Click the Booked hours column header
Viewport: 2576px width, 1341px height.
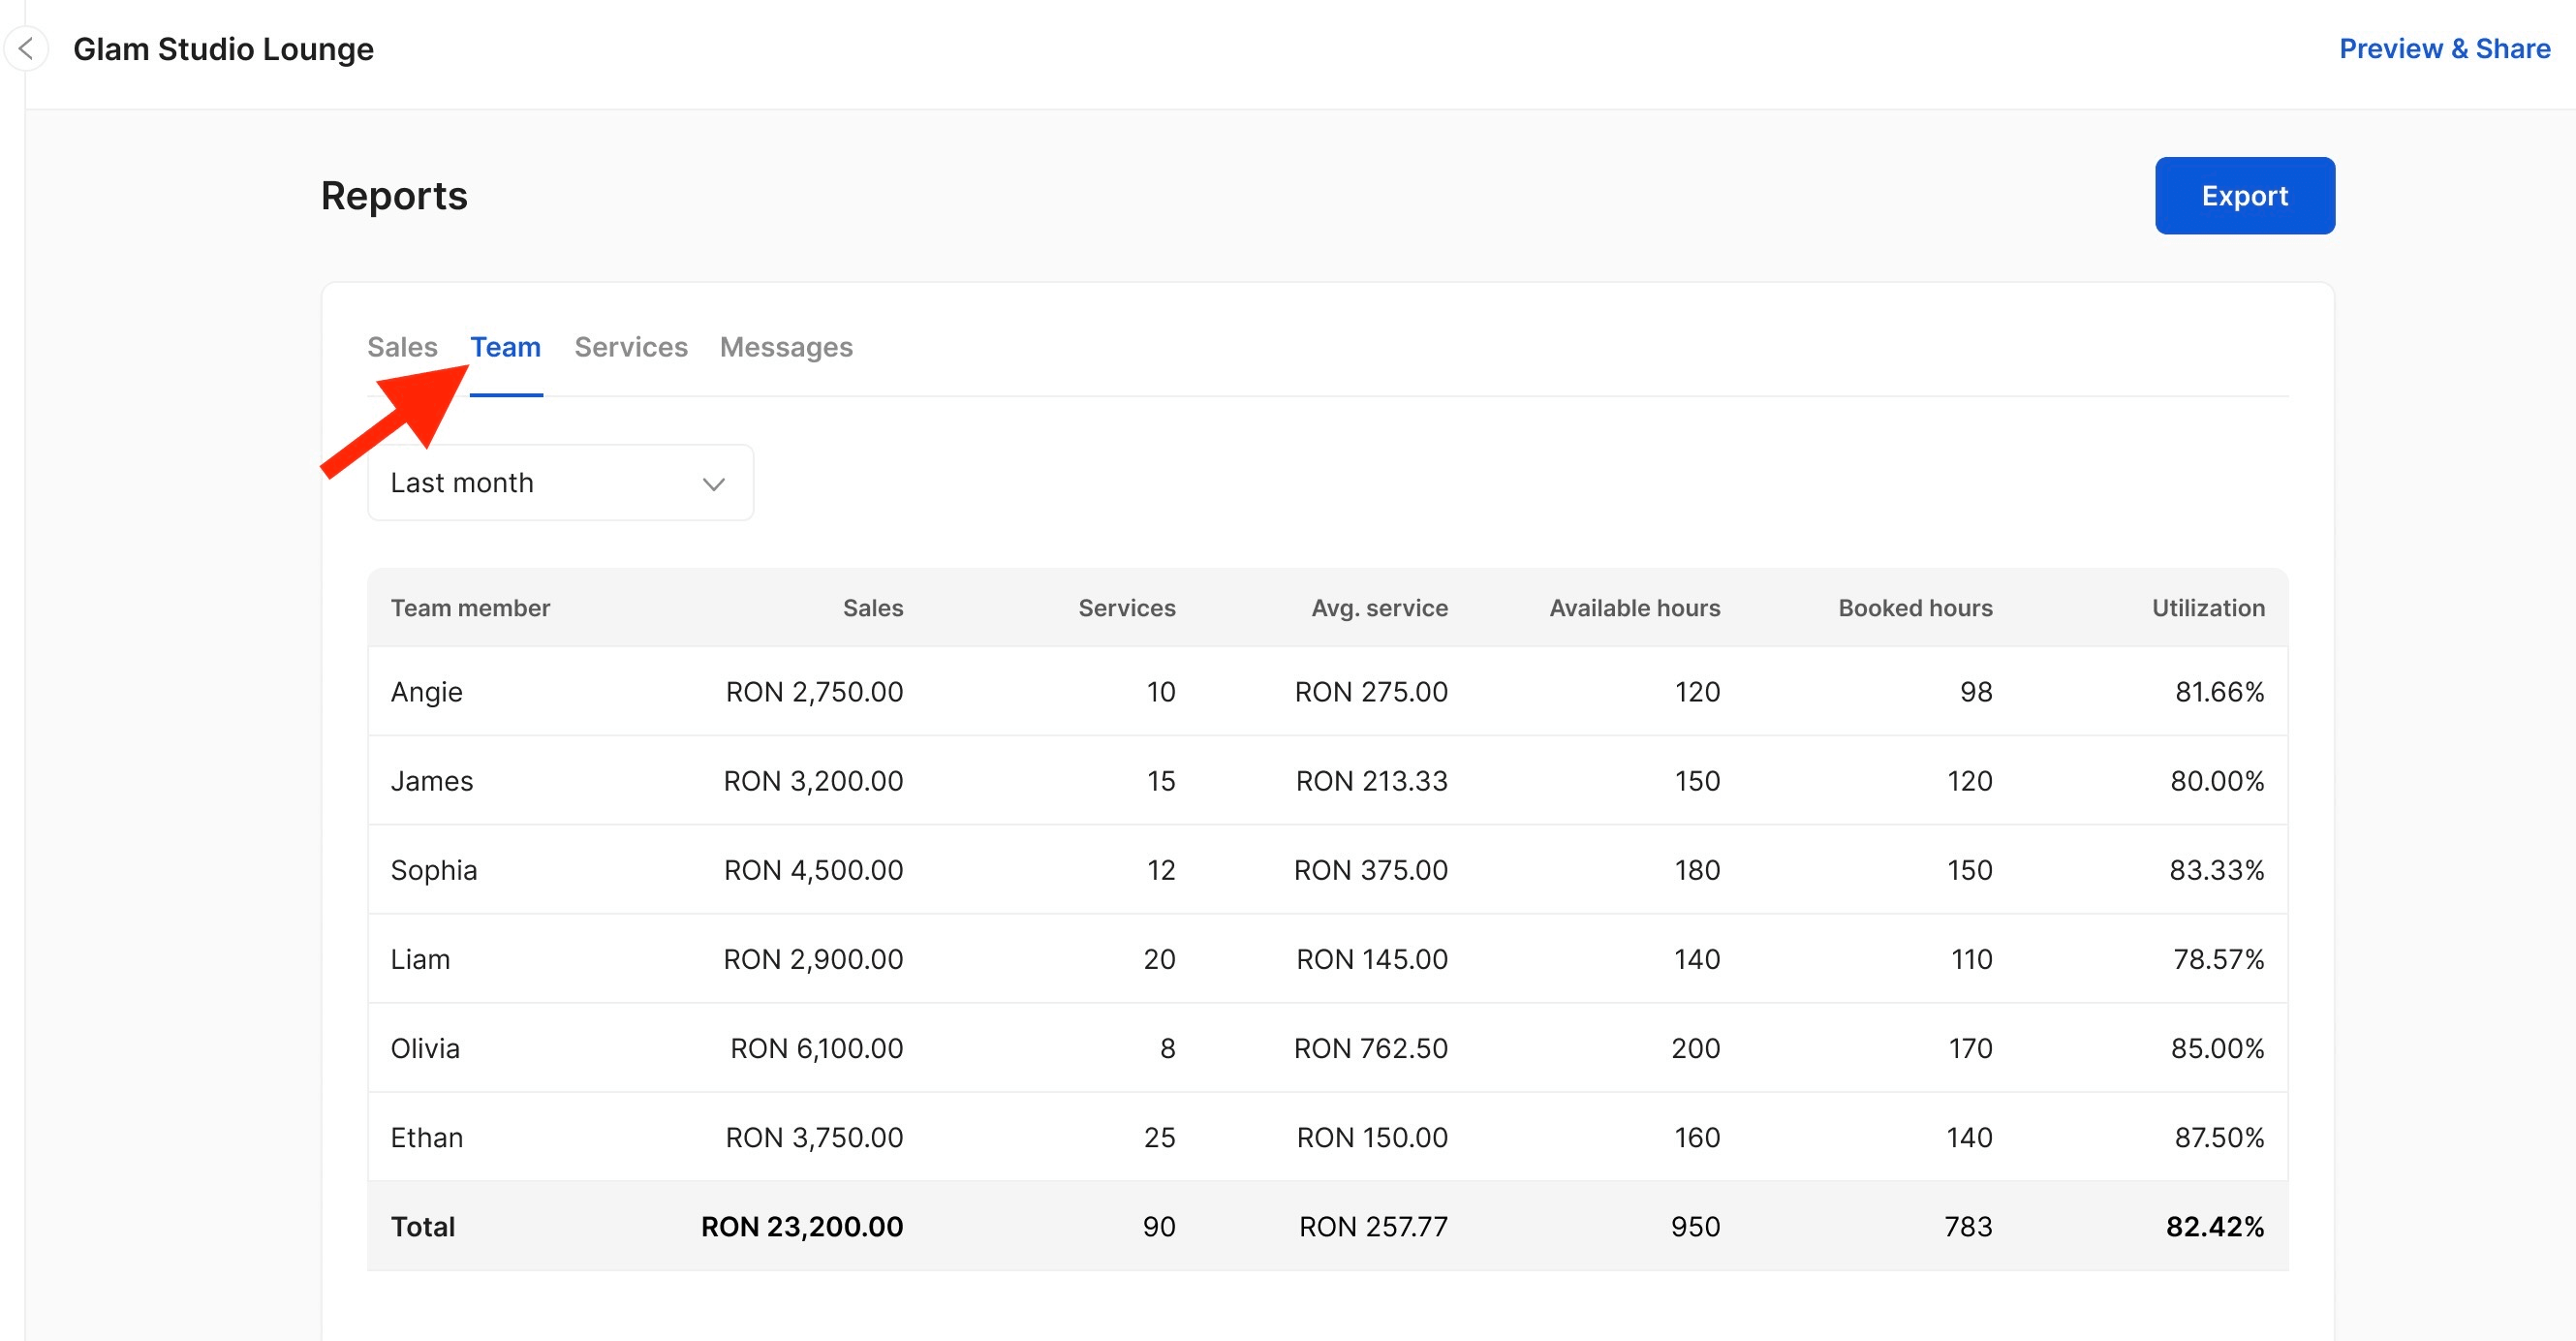click(x=1914, y=608)
